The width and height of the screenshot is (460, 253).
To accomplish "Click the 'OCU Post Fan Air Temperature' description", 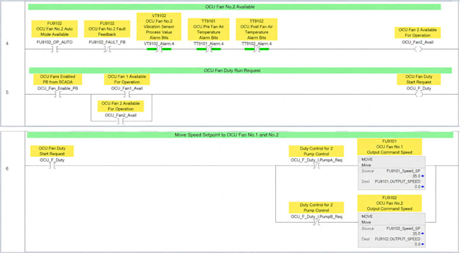I will (256, 29).
